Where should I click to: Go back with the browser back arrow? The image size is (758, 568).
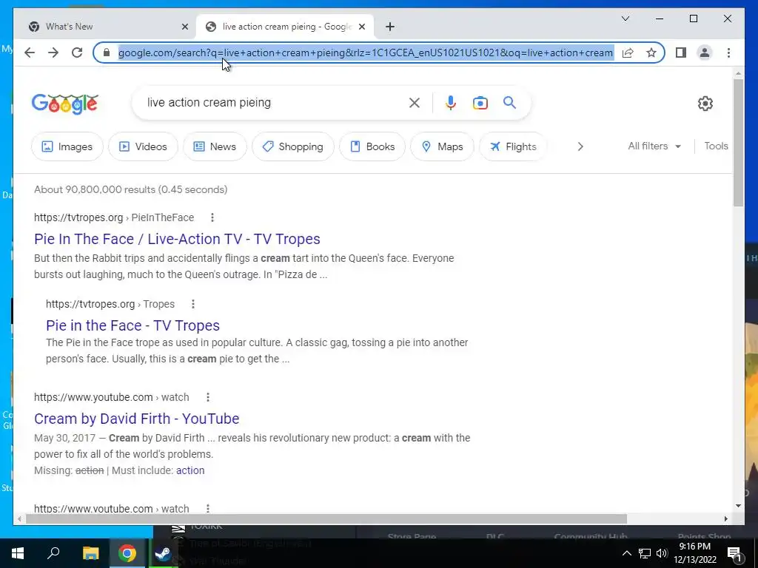pos(30,53)
